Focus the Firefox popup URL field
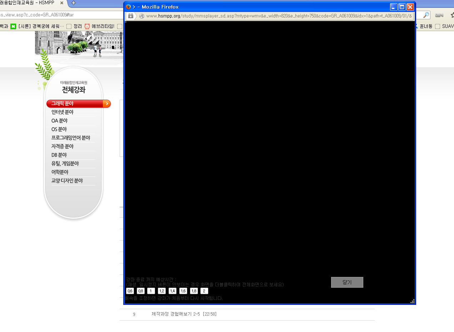454x332 pixels. point(279,16)
